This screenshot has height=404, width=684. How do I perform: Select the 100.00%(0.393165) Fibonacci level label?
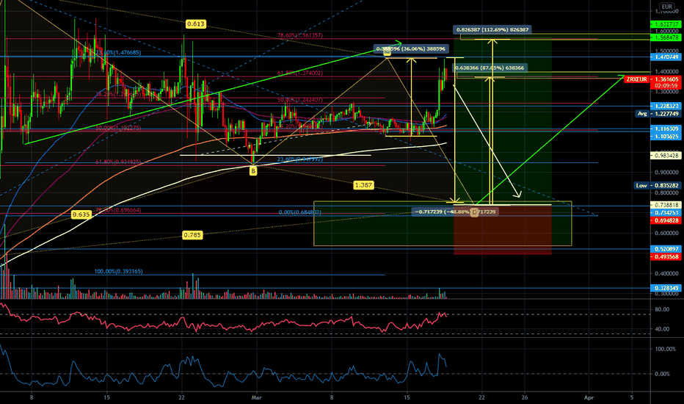[x=118, y=271]
